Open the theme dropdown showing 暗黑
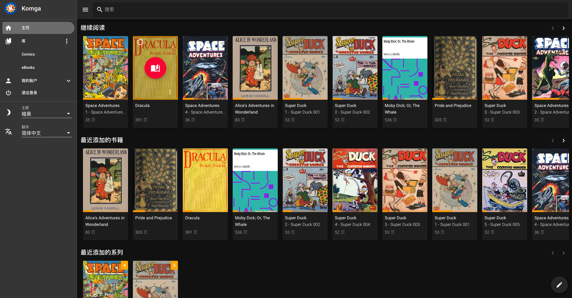572x298 pixels. click(x=47, y=114)
